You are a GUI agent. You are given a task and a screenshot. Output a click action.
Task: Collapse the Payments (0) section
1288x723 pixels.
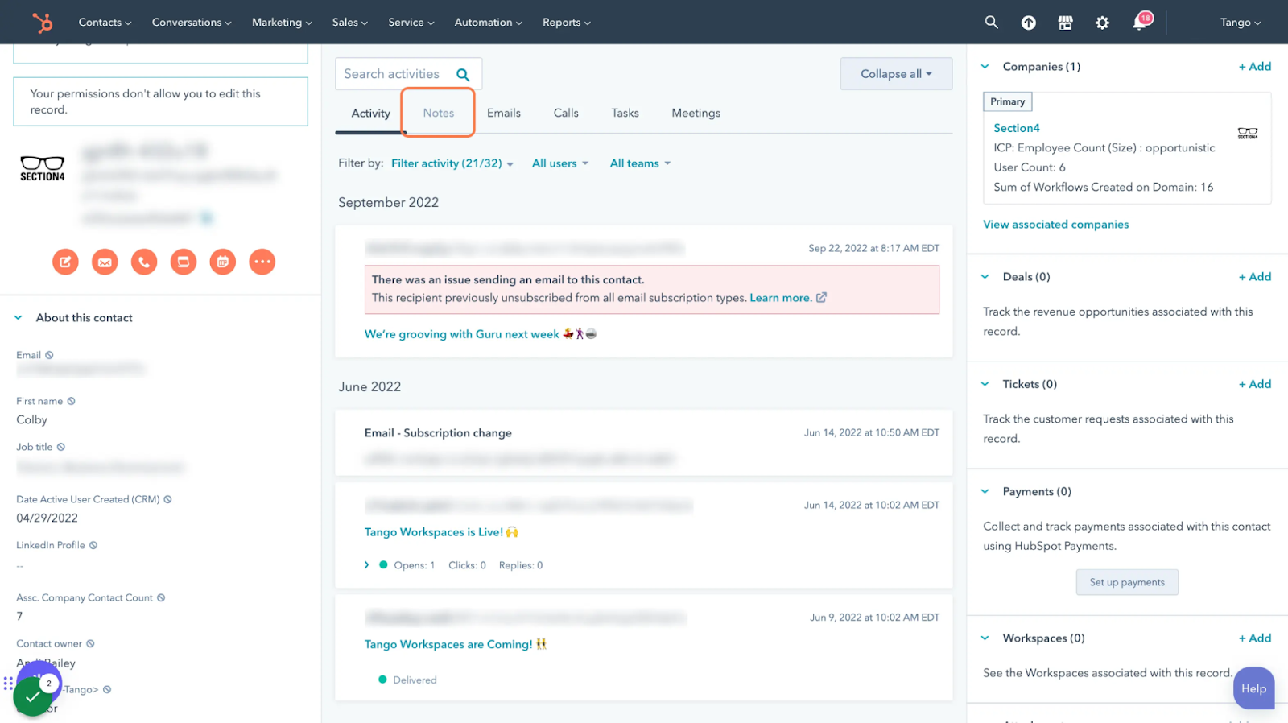tap(985, 491)
